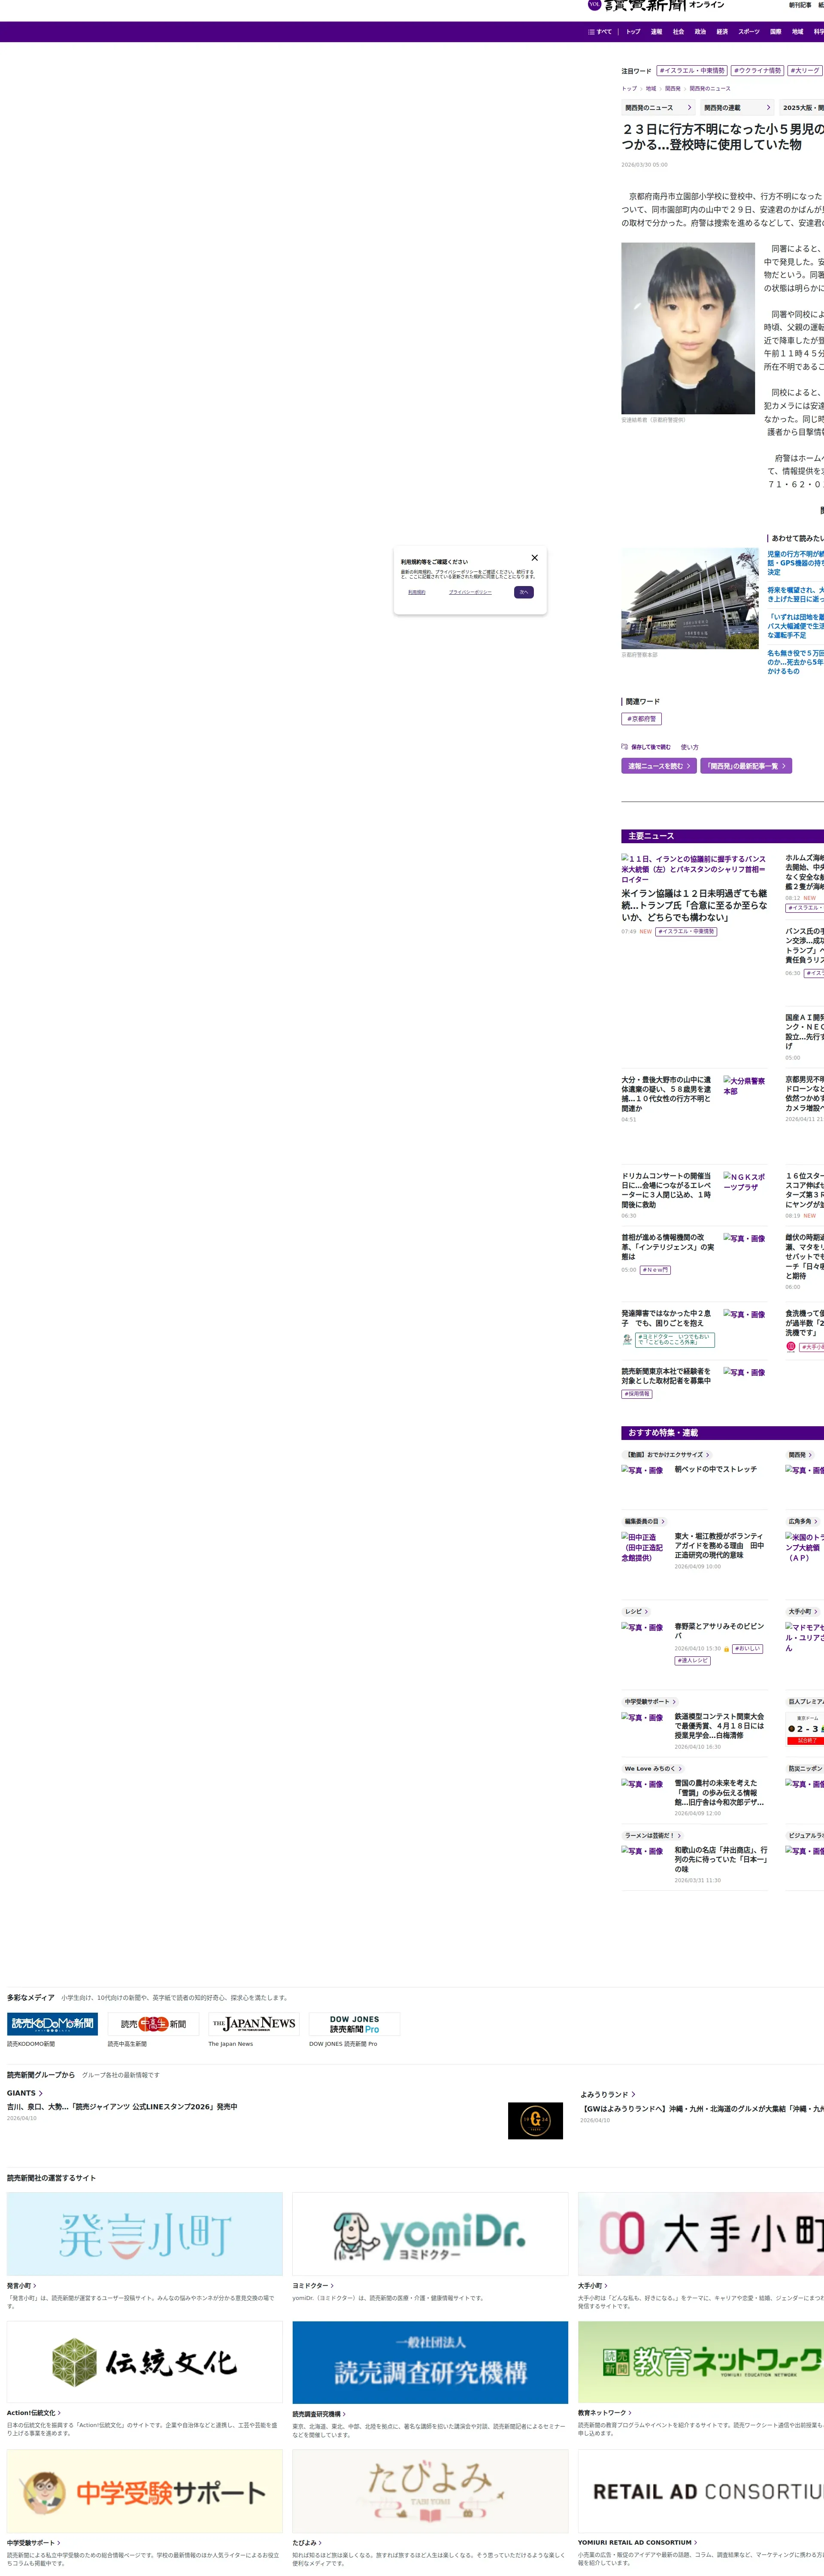Click the #イスラエル・中東情勢 trending tag
824x2576 pixels.
pos(692,71)
